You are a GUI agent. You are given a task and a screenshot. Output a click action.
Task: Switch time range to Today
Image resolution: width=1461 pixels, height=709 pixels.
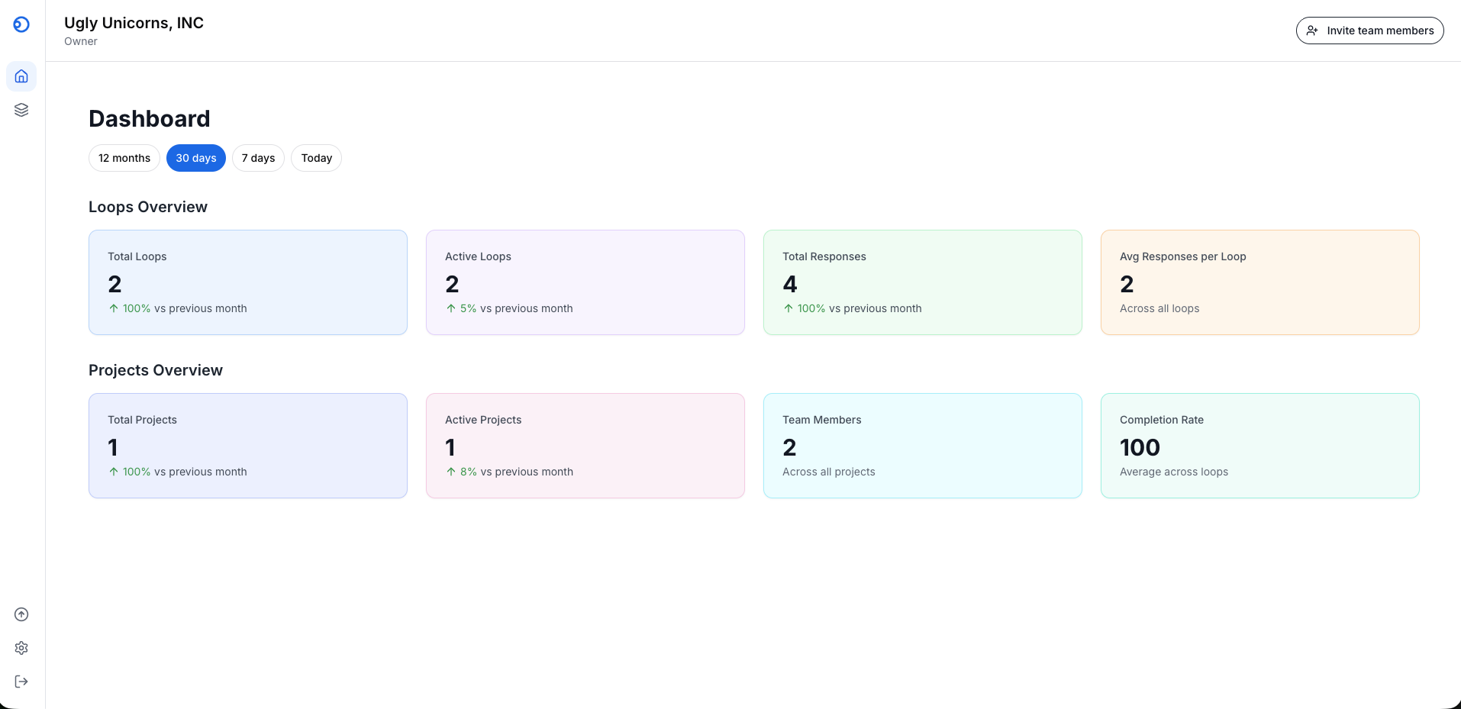tap(316, 158)
